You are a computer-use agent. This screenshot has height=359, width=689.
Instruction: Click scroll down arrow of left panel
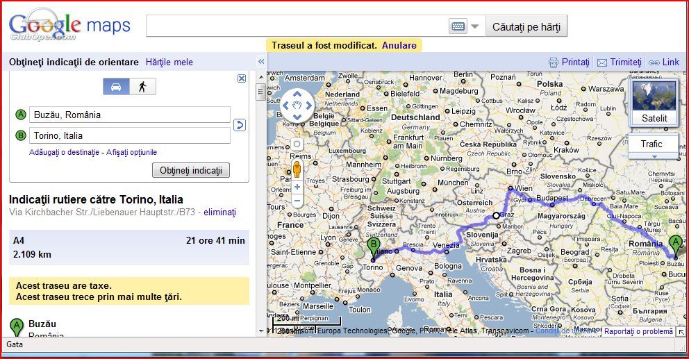(x=261, y=331)
